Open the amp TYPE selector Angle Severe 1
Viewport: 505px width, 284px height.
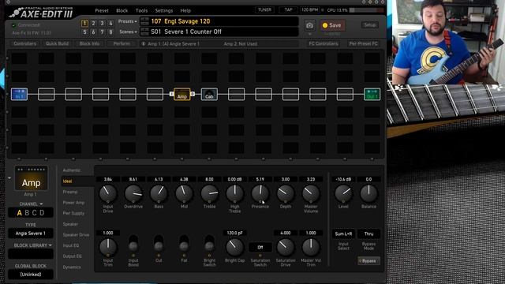tap(31, 234)
